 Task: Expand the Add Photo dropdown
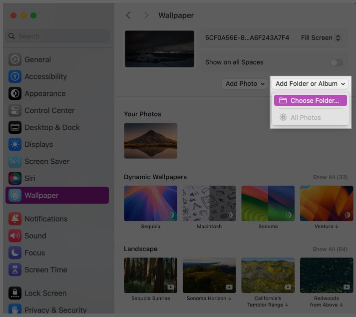(245, 84)
